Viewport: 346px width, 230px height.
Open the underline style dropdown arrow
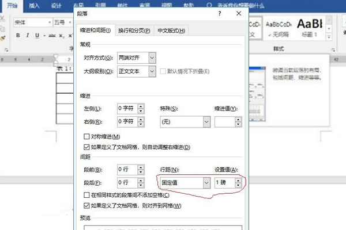(x=44, y=36)
